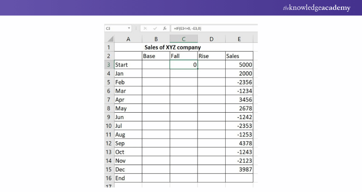Select column C header
362x192 pixels.
(x=184, y=39)
